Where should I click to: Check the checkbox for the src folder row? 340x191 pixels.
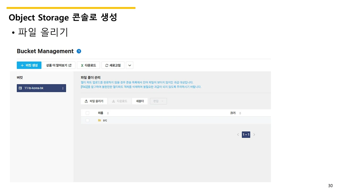pos(87,120)
